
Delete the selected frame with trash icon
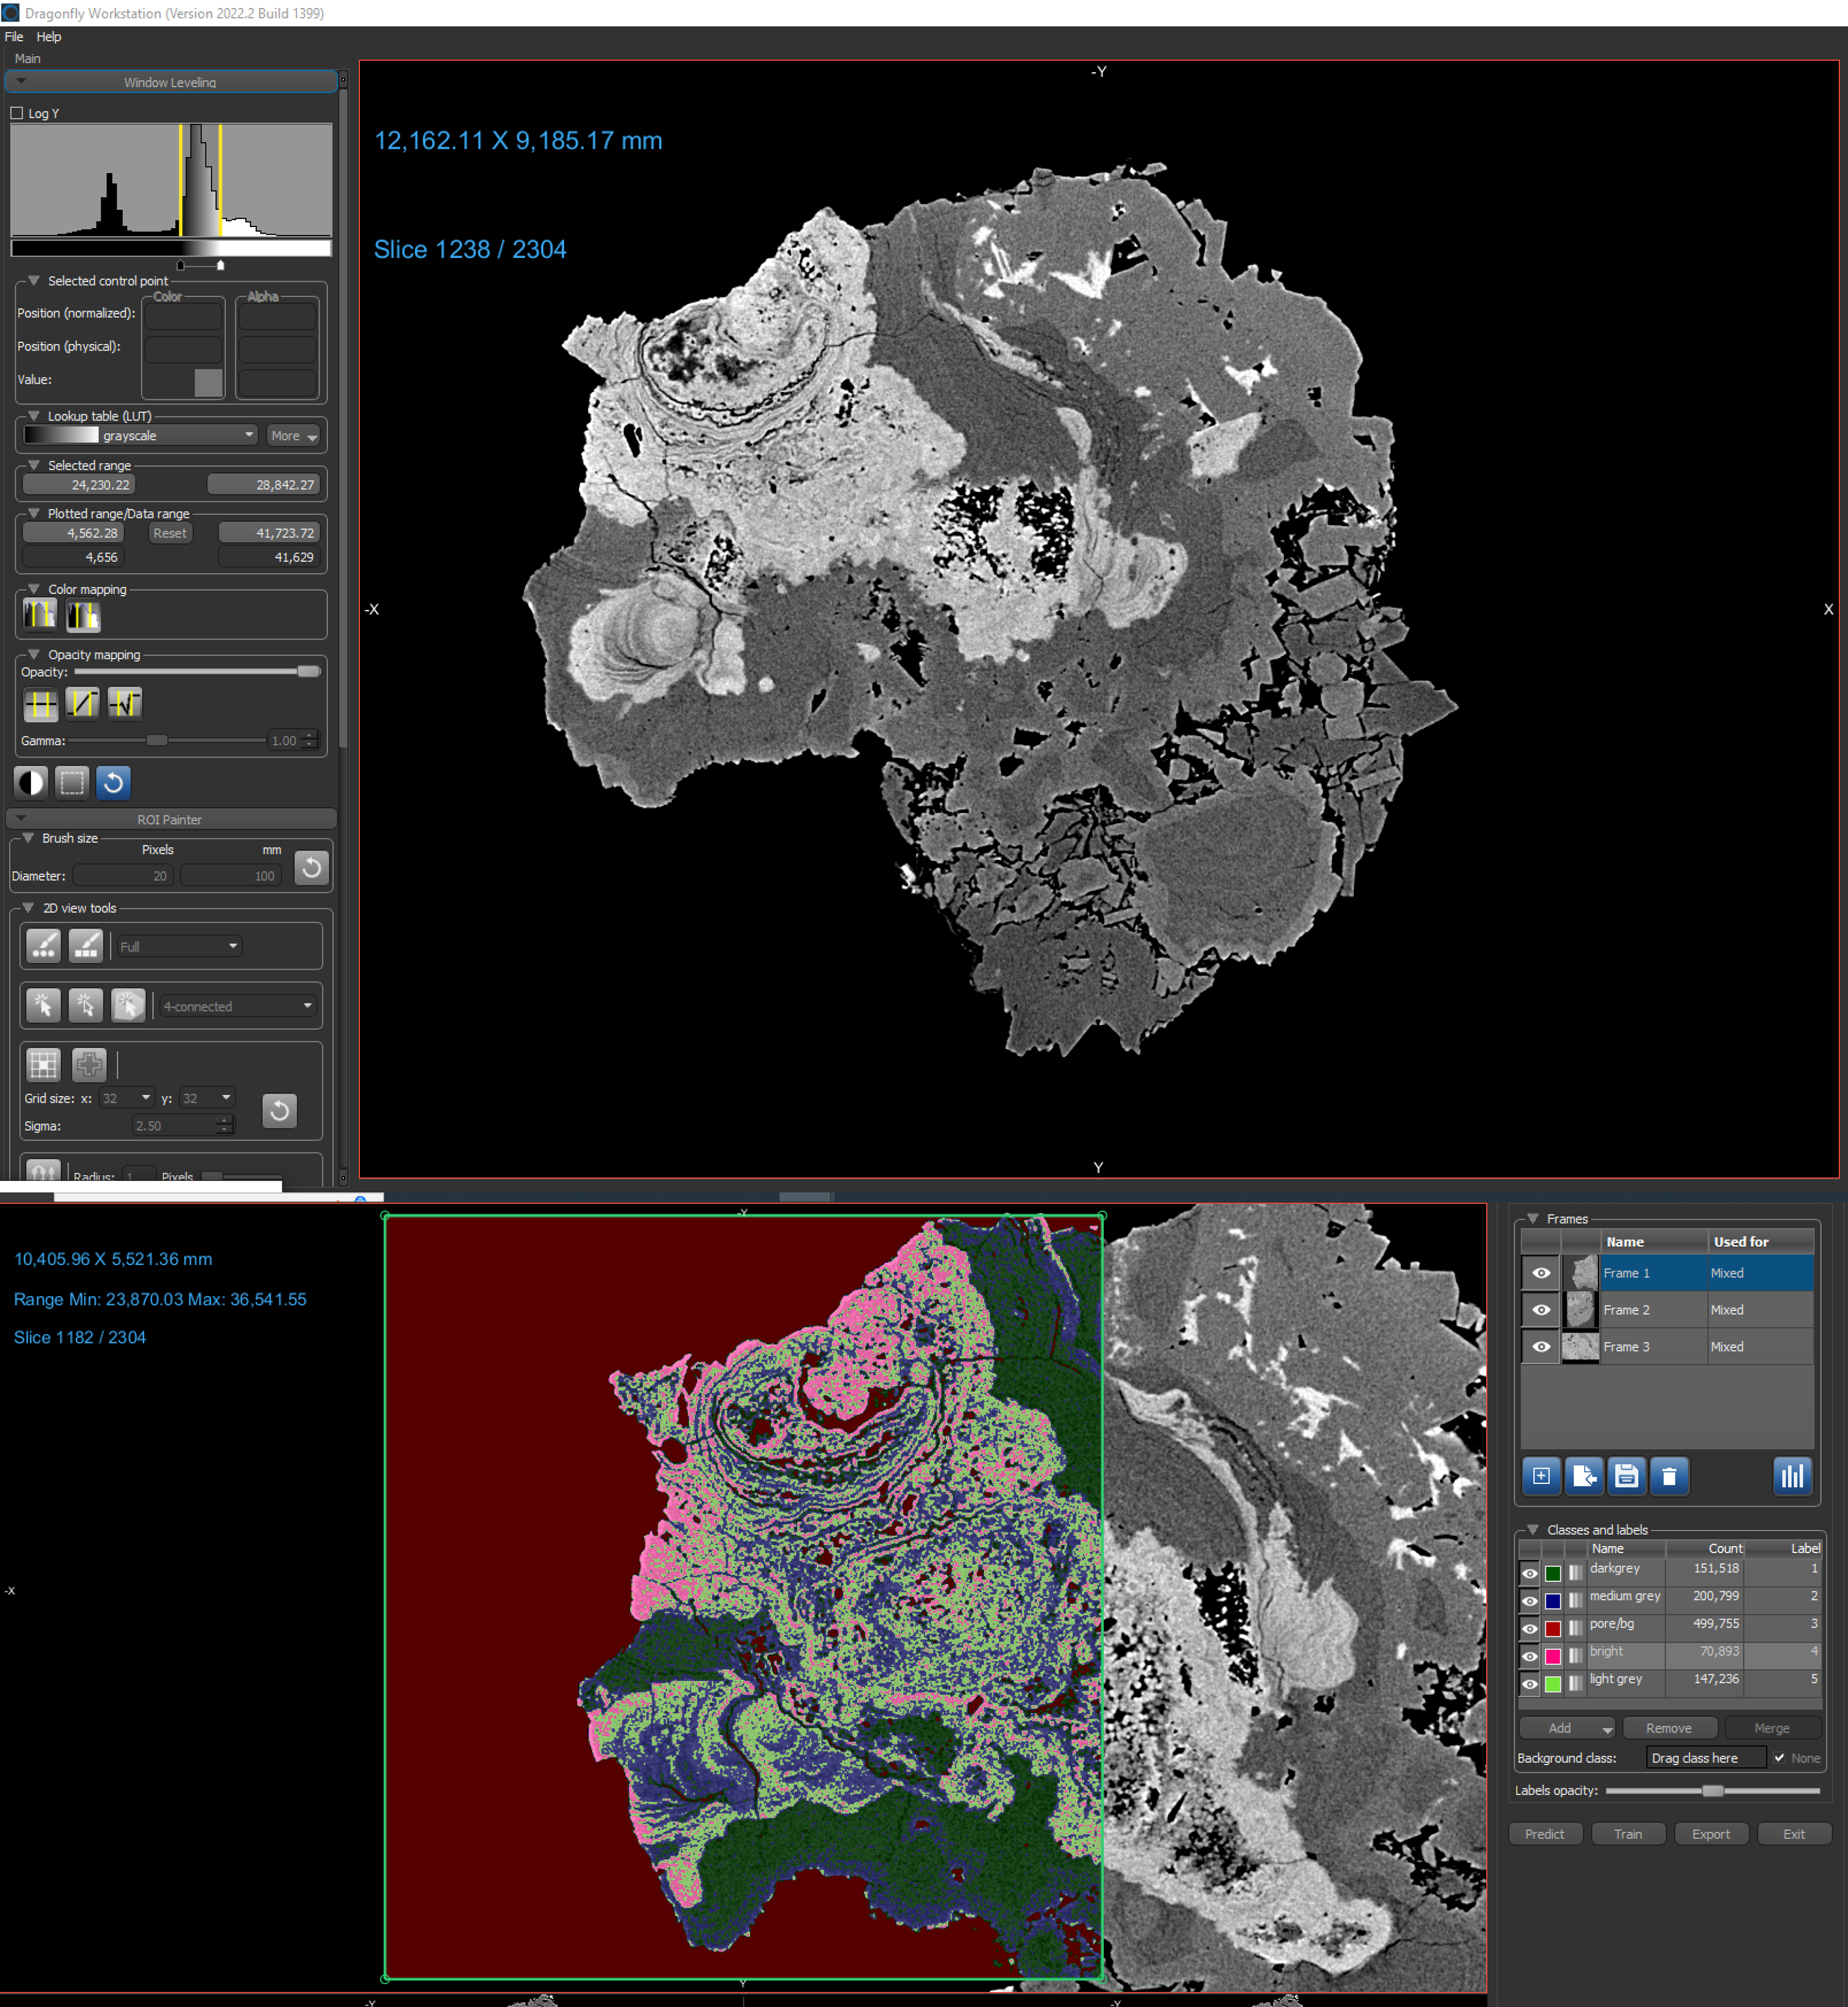(x=1669, y=1476)
